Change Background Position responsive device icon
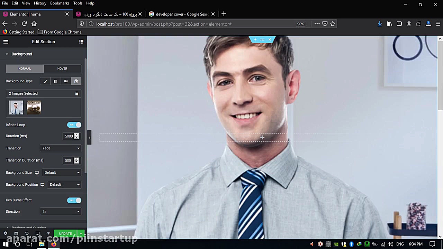 pyautogui.click(x=43, y=185)
